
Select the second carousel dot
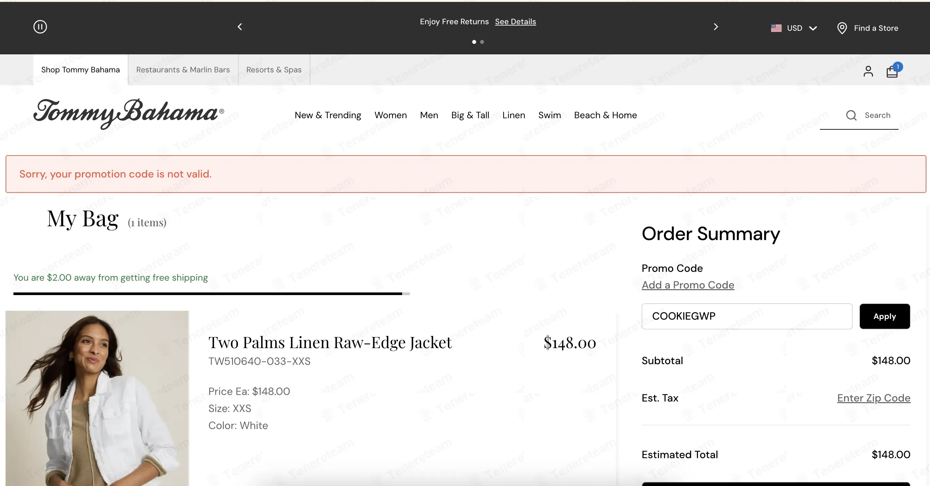tap(482, 42)
